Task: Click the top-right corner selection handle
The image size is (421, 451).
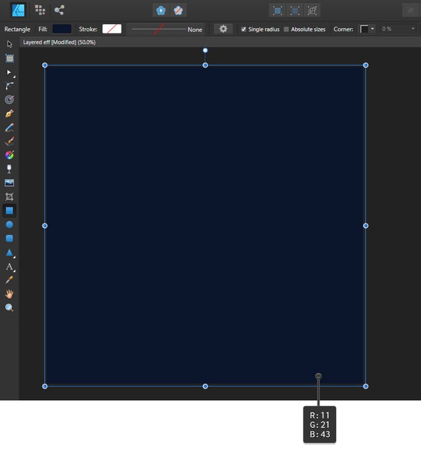Action: tap(366, 66)
